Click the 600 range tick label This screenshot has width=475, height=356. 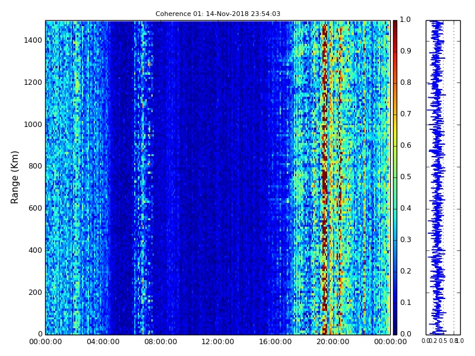35,208
